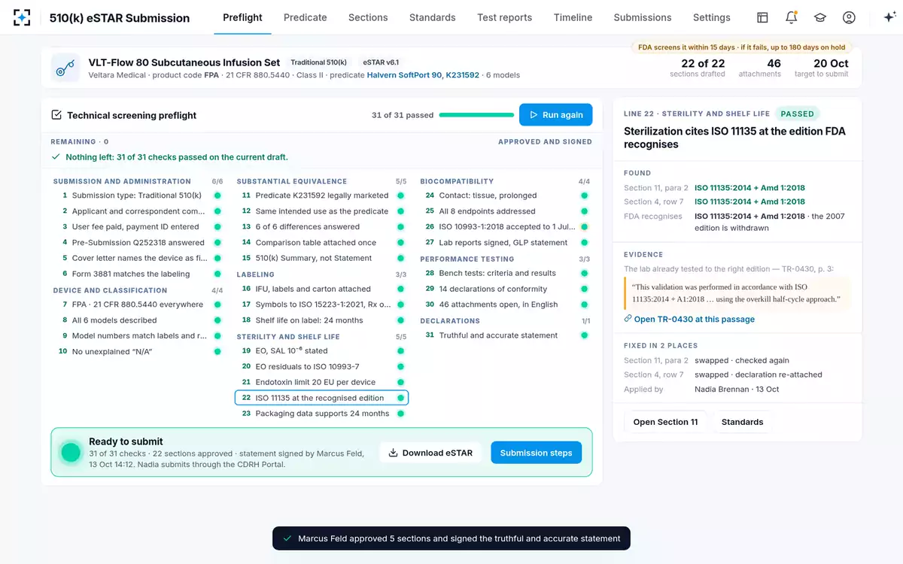Screen dimensions: 903x564
Task: Select check 10 No unexplained N/A
Action: coord(139,351)
